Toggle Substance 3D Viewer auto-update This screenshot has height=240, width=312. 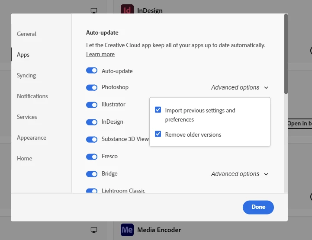point(92,139)
